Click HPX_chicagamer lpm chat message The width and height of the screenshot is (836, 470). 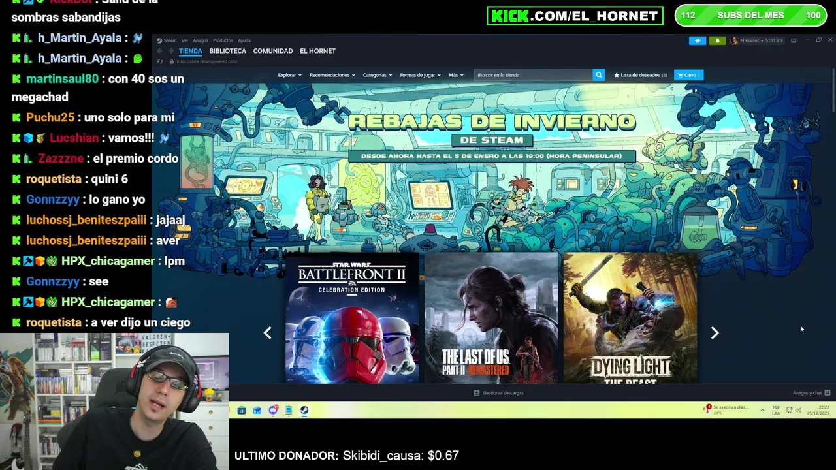[98, 261]
